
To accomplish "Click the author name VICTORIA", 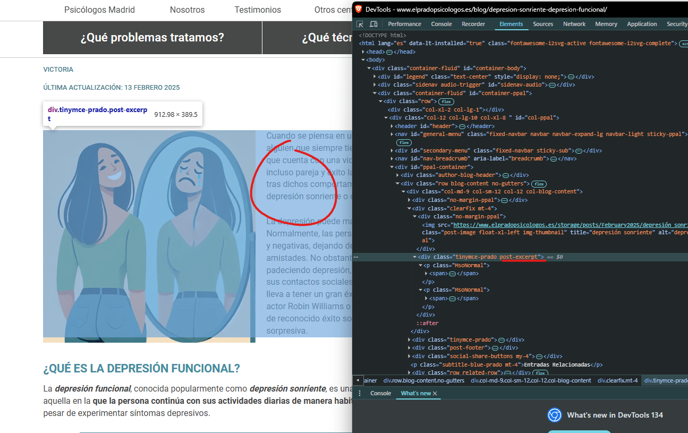I will coord(58,70).
